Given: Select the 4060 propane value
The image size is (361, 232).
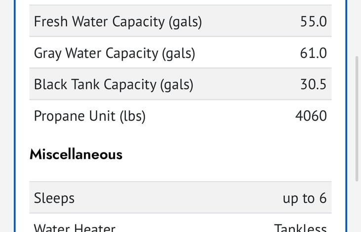Looking at the screenshot, I should [311, 116].
